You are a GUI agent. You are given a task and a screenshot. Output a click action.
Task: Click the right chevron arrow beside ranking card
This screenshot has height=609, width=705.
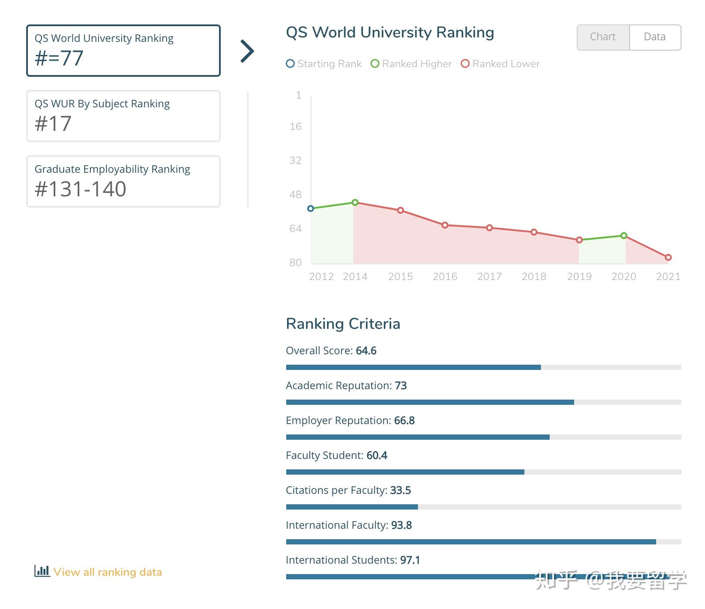point(247,51)
